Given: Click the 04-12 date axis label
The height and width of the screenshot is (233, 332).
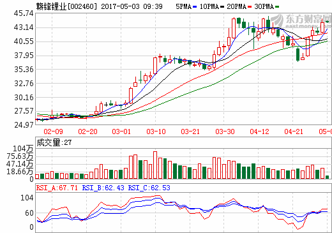Looking at the screenshot, I should [259, 132].
